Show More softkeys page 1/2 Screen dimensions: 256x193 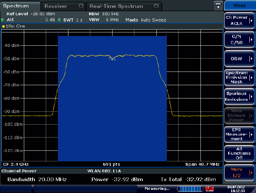(x=239, y=172)
